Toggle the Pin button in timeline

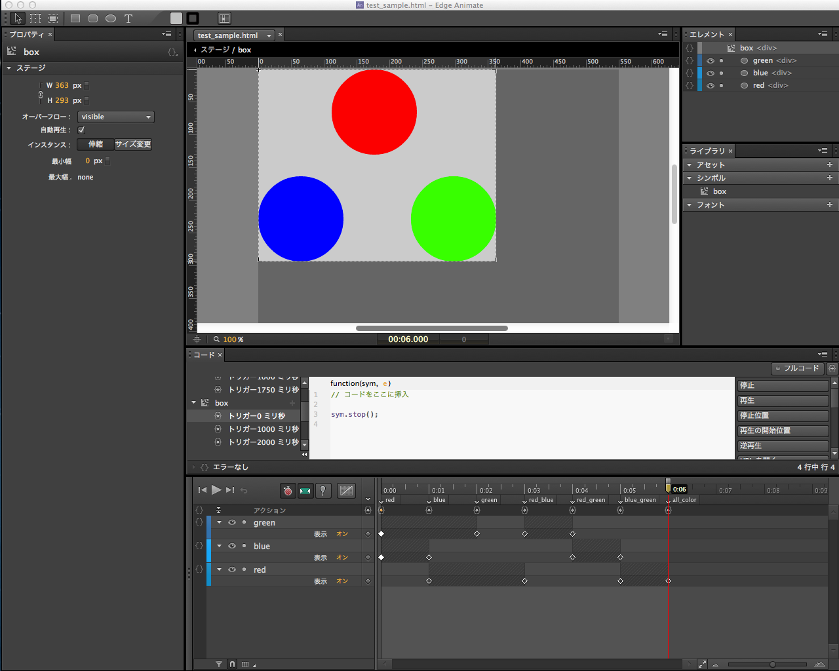tap(323, 490)
